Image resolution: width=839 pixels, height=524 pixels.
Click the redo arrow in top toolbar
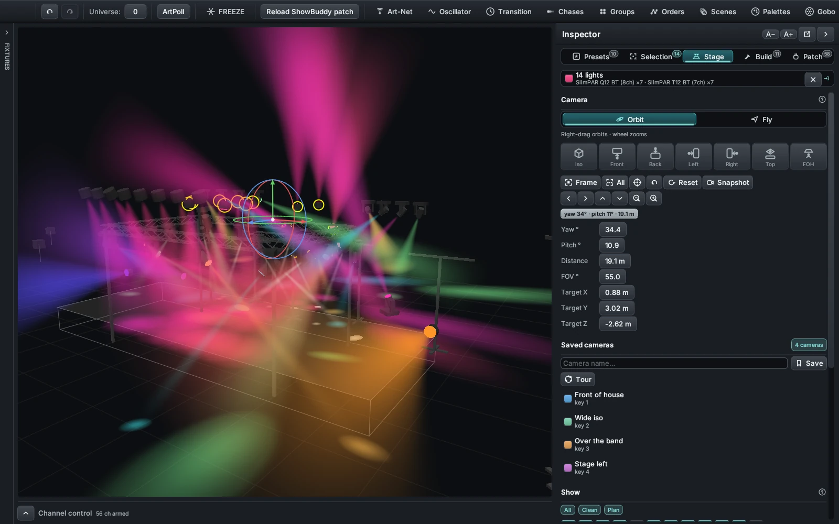70,12
